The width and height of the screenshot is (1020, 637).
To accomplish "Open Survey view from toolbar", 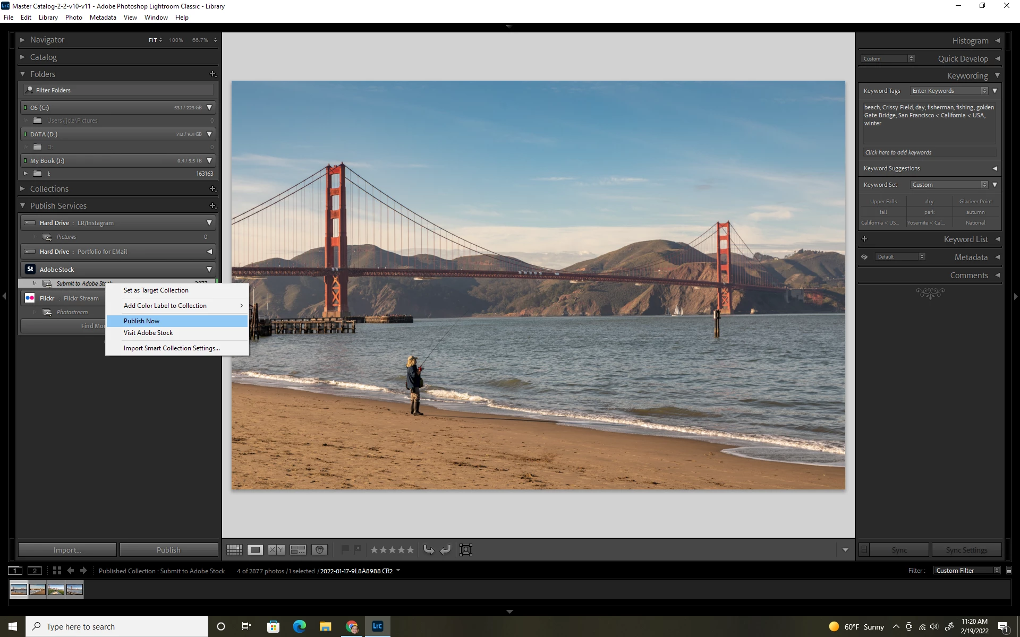I will coord(297,550).
